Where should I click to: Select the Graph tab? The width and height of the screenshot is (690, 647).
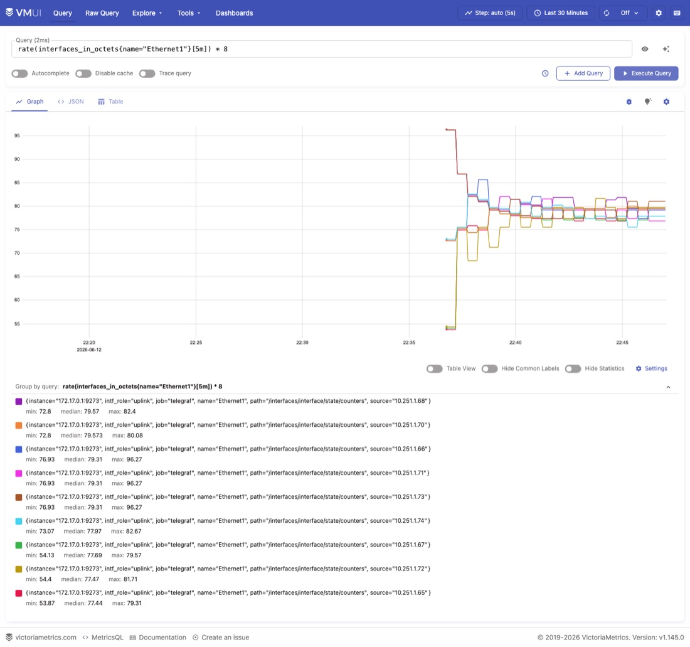click(x=29, y=102)
